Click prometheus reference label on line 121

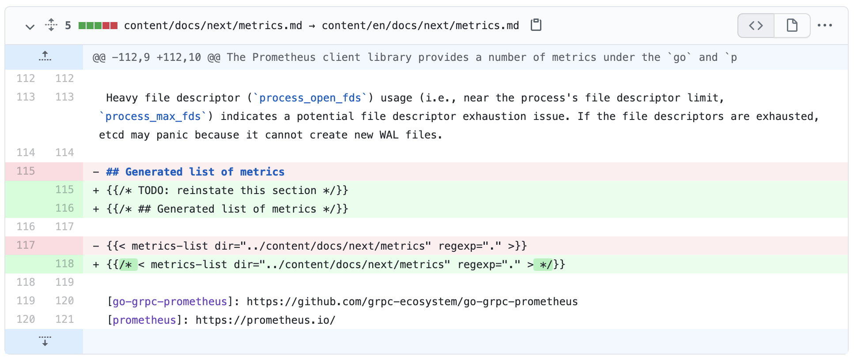(x=144, y=320)
